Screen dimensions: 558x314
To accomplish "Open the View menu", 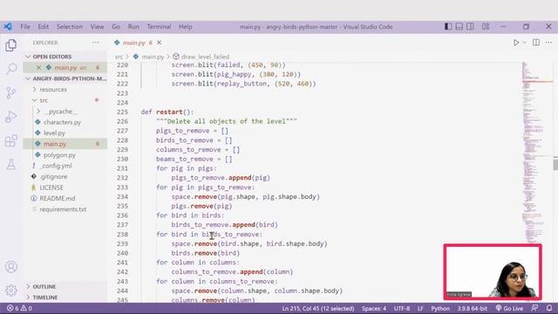I will pyautogui.click(x=97, y=27).
